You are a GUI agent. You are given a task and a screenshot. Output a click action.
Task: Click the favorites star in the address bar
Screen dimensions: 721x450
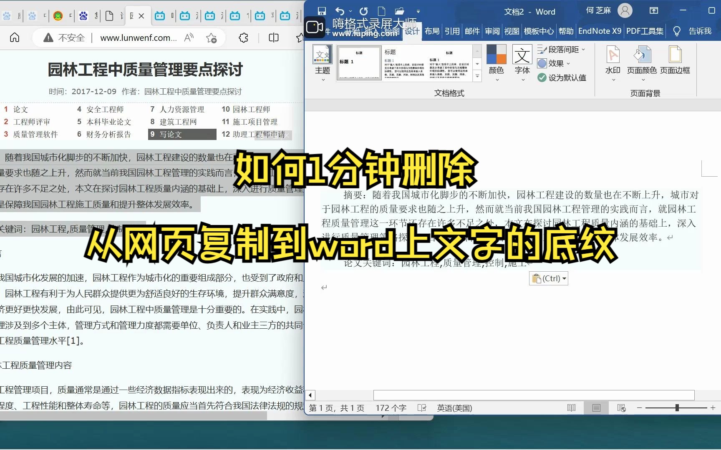[x=212, y=37]
